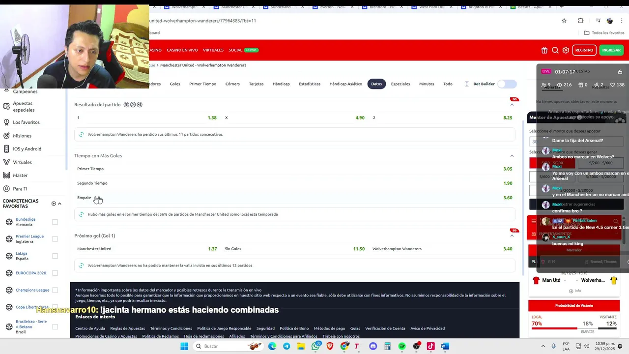Image resolution: width=629 pixels, height=354 pixels.
Task: Open CASINO EN VIVO in the top menu
Action: click(x=182, y=50)
